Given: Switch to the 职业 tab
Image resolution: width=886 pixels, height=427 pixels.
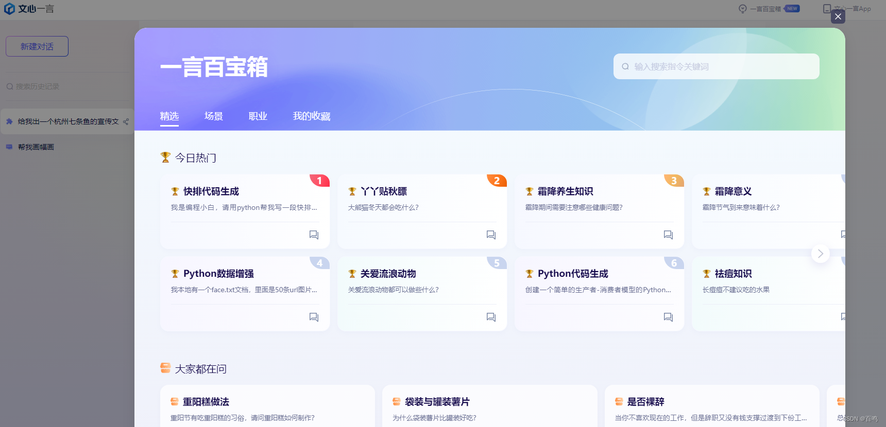Looking at the screenshot, I should point(258,116).
